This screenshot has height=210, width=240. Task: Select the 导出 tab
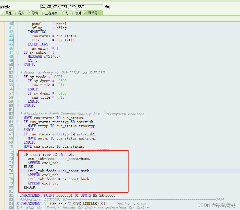tap(35, 13)
